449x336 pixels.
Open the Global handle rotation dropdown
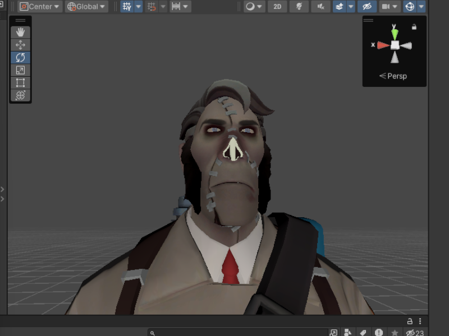click(x=87, y=7)
